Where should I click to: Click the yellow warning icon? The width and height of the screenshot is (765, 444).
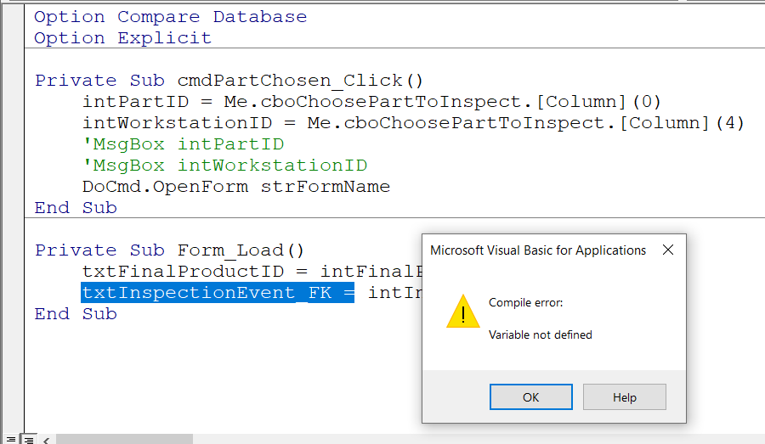click(x=462, y=312)
